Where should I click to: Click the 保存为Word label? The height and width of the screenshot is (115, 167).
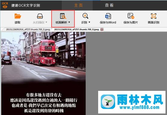pyautogui.click(x=108, y=22)
